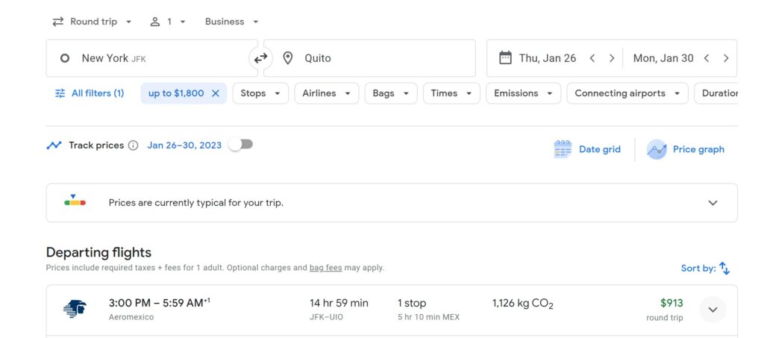Click the New York JFK origin field
The height and width of the screenshot is (338, 764).
149,58
